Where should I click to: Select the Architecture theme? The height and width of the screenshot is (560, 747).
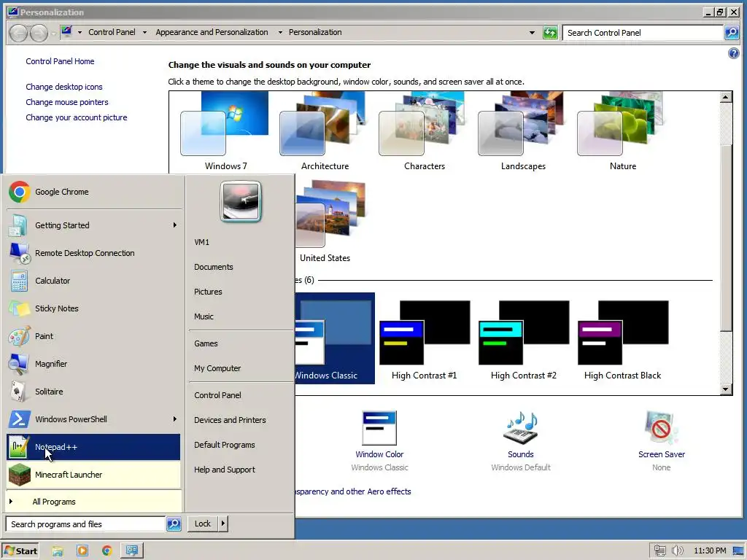tap(325, 131)
